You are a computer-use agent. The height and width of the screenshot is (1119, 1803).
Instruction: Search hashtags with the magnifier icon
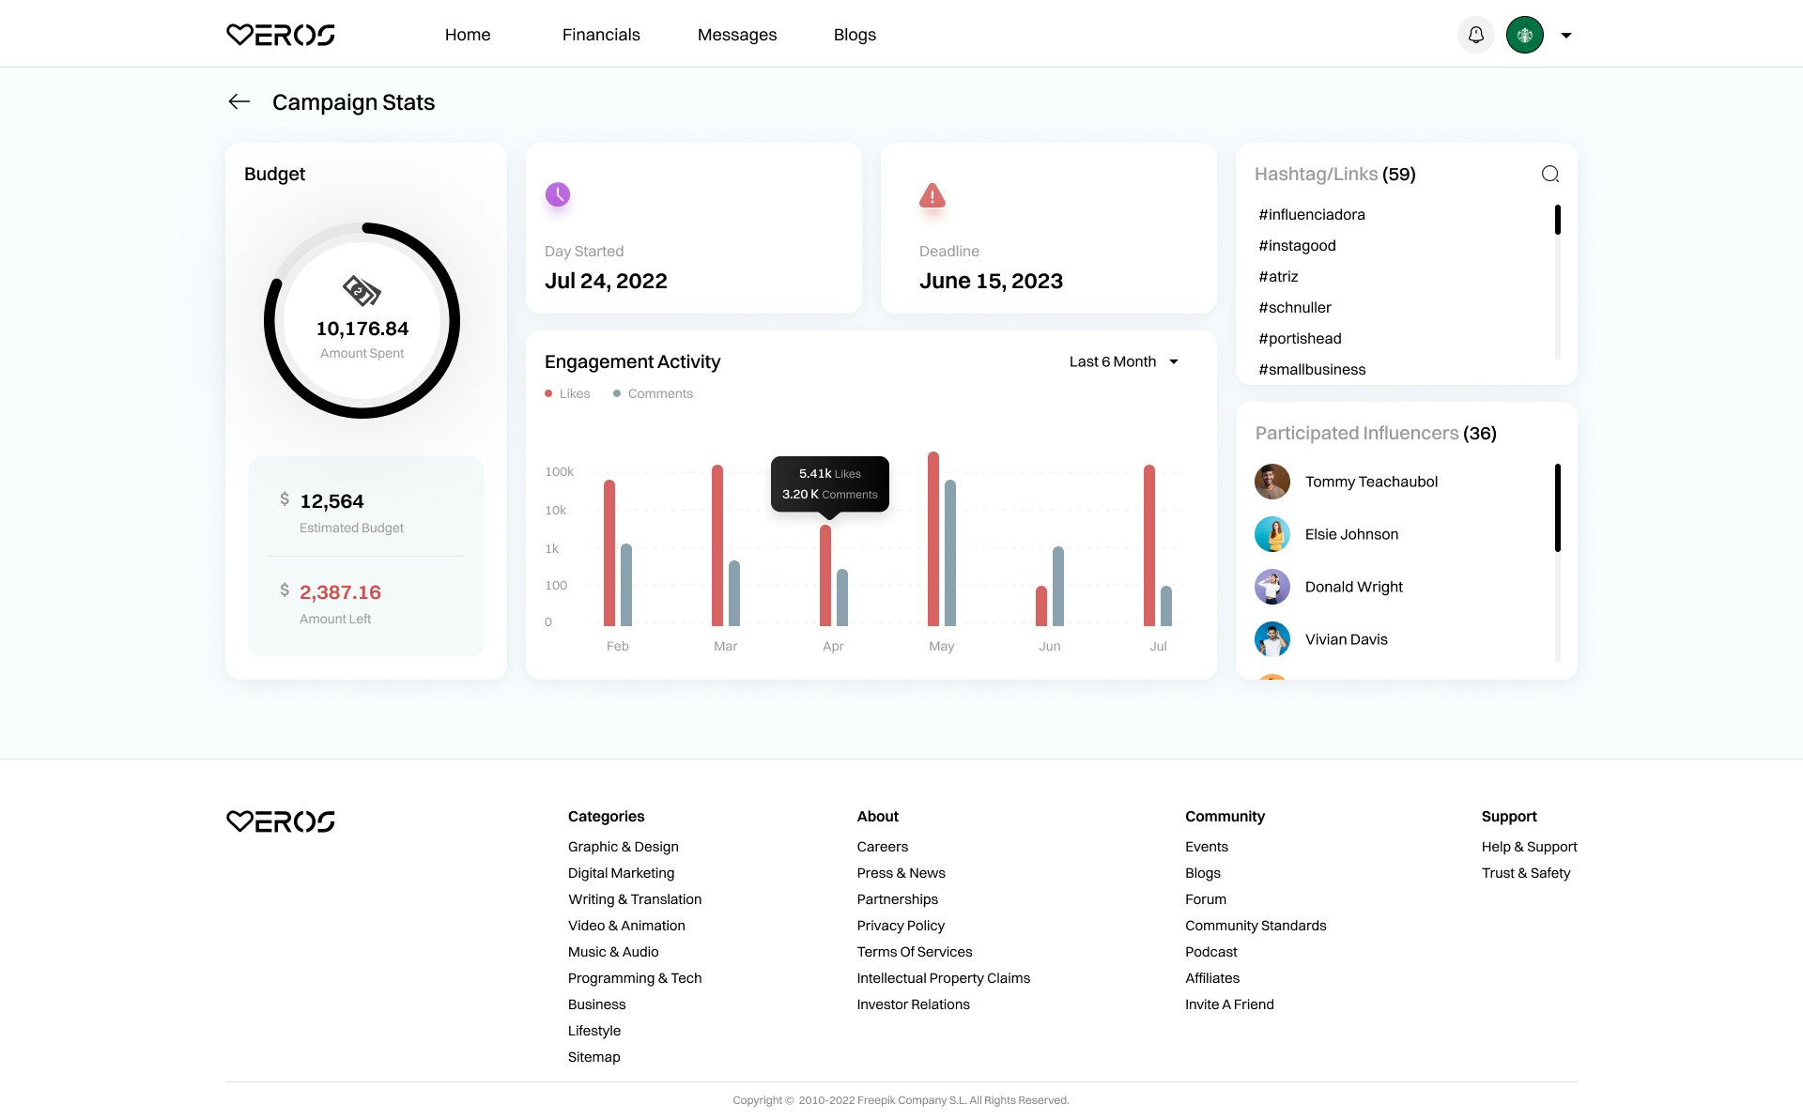pos(1549,174)
